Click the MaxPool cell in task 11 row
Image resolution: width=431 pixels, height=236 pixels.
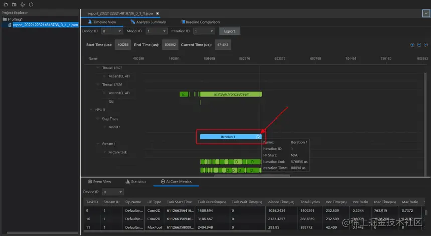click(154, 227)
